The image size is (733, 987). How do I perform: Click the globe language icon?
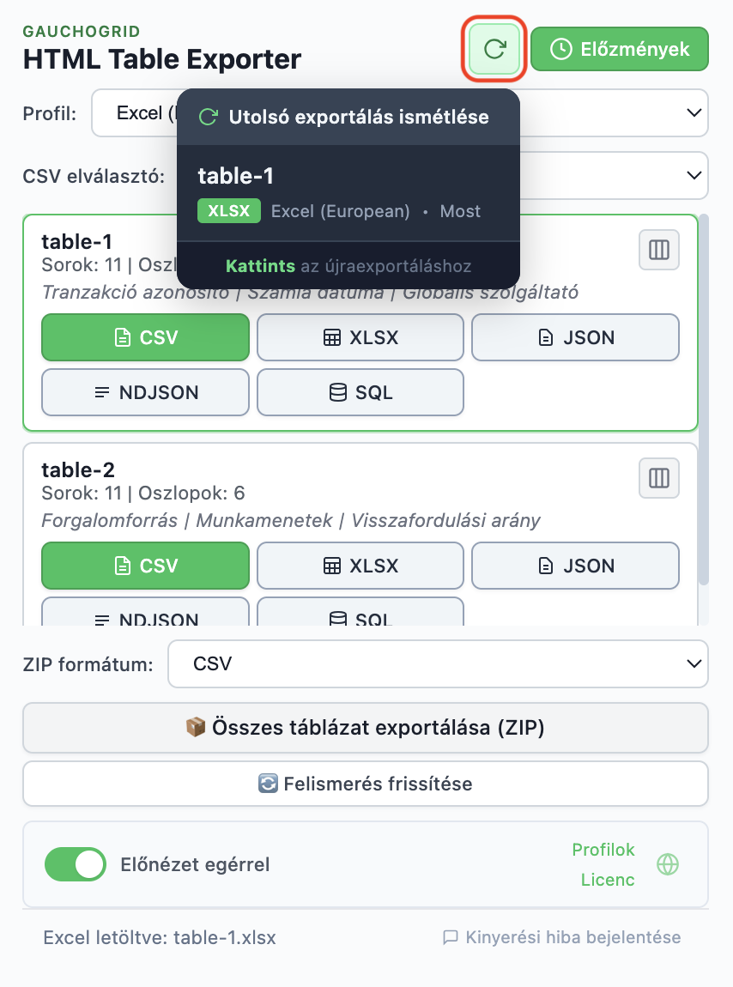[668, 864]
